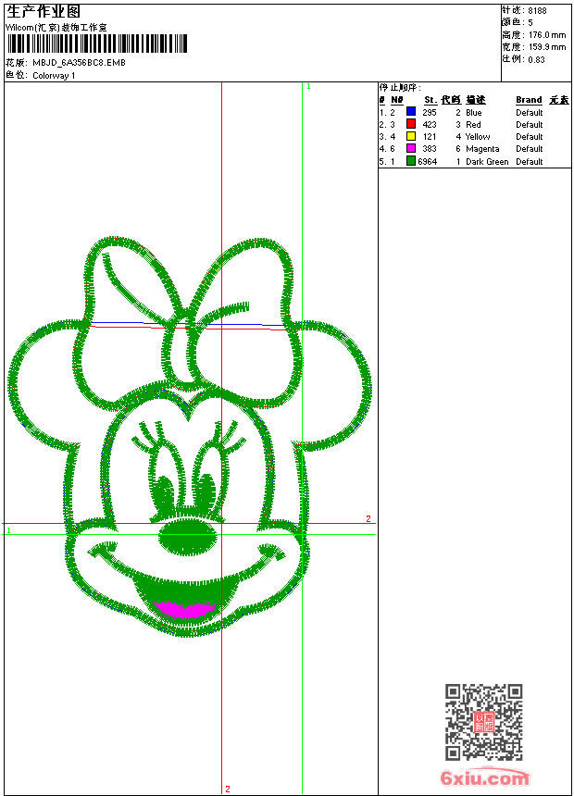Click the solid green nose of the design
The image size is (574, 796).
pyautogui.click(x=188, y=538)
